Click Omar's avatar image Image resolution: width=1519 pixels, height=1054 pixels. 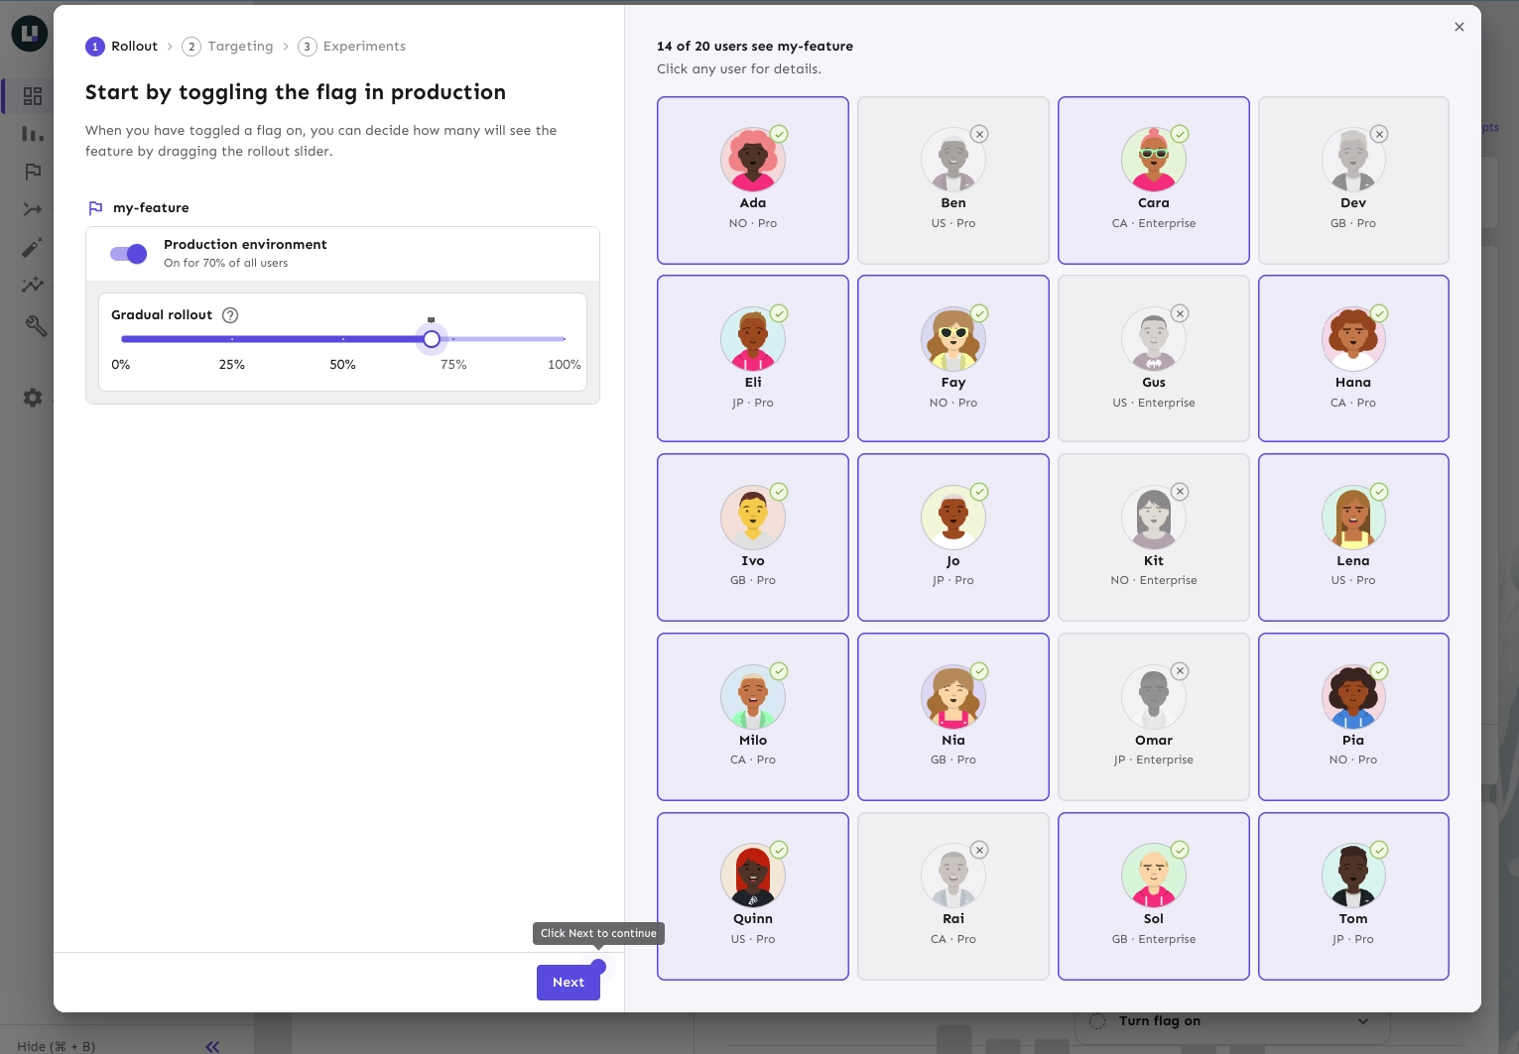(1154, 697)
